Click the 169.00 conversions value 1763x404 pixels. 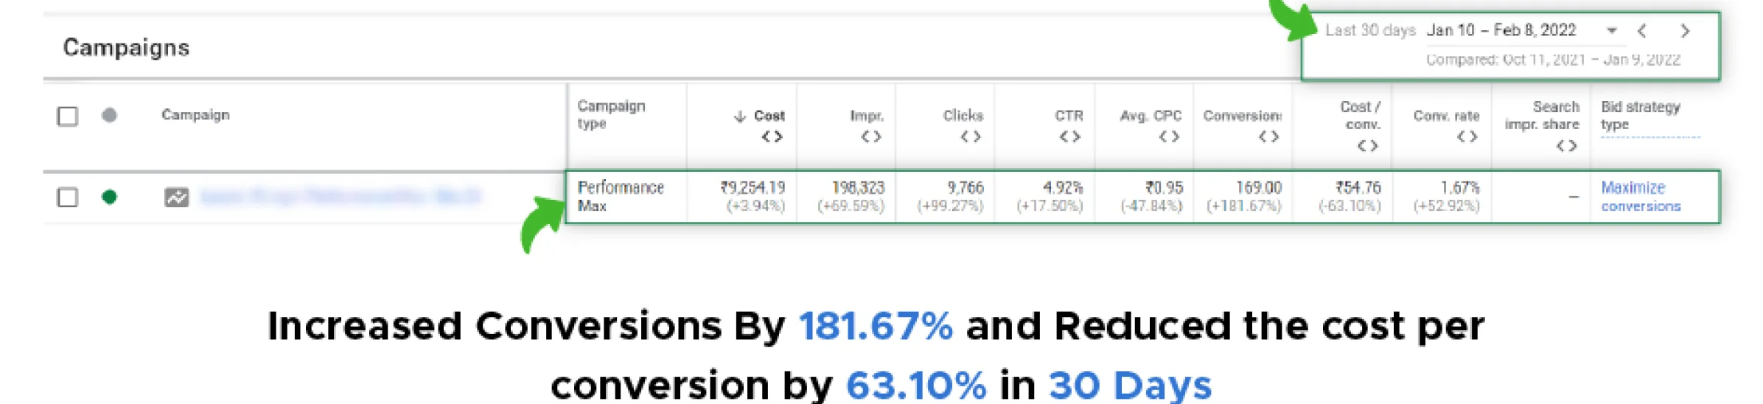coord(1258,188)
